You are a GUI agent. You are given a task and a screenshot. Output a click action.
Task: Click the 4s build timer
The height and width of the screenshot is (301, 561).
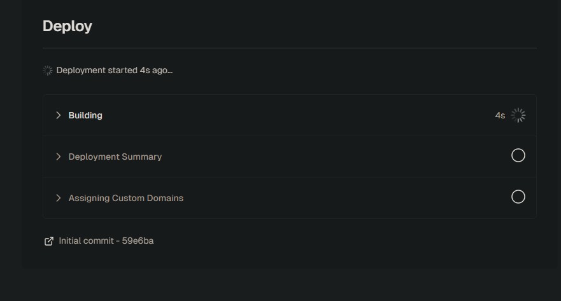click(500, 115)
